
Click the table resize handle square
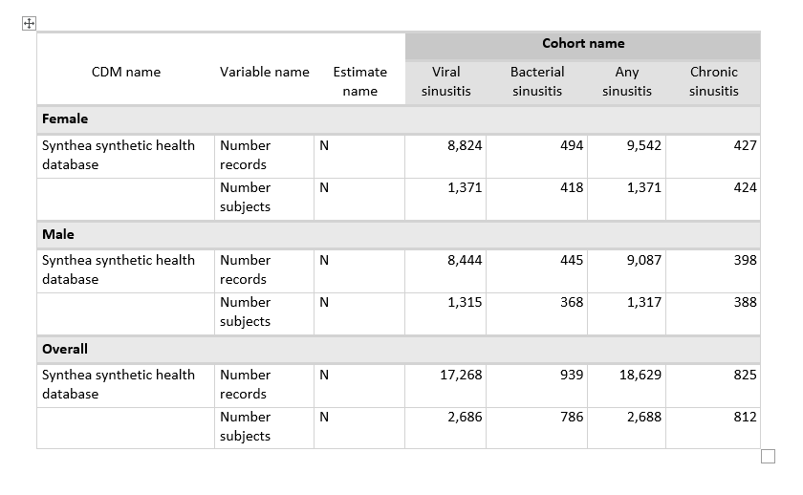coord(768,457)
